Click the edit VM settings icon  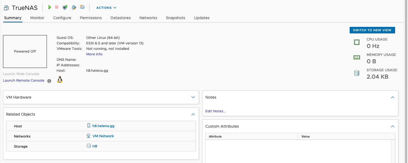[x=74, y=7]
